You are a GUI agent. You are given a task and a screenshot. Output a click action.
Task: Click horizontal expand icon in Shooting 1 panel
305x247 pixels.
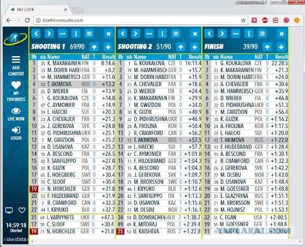[62, 34]
